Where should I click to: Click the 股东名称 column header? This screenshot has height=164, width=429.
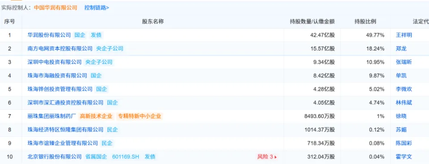coord(153,21)
